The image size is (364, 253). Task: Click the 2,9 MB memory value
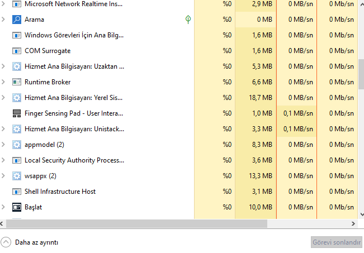pos(262,4)
